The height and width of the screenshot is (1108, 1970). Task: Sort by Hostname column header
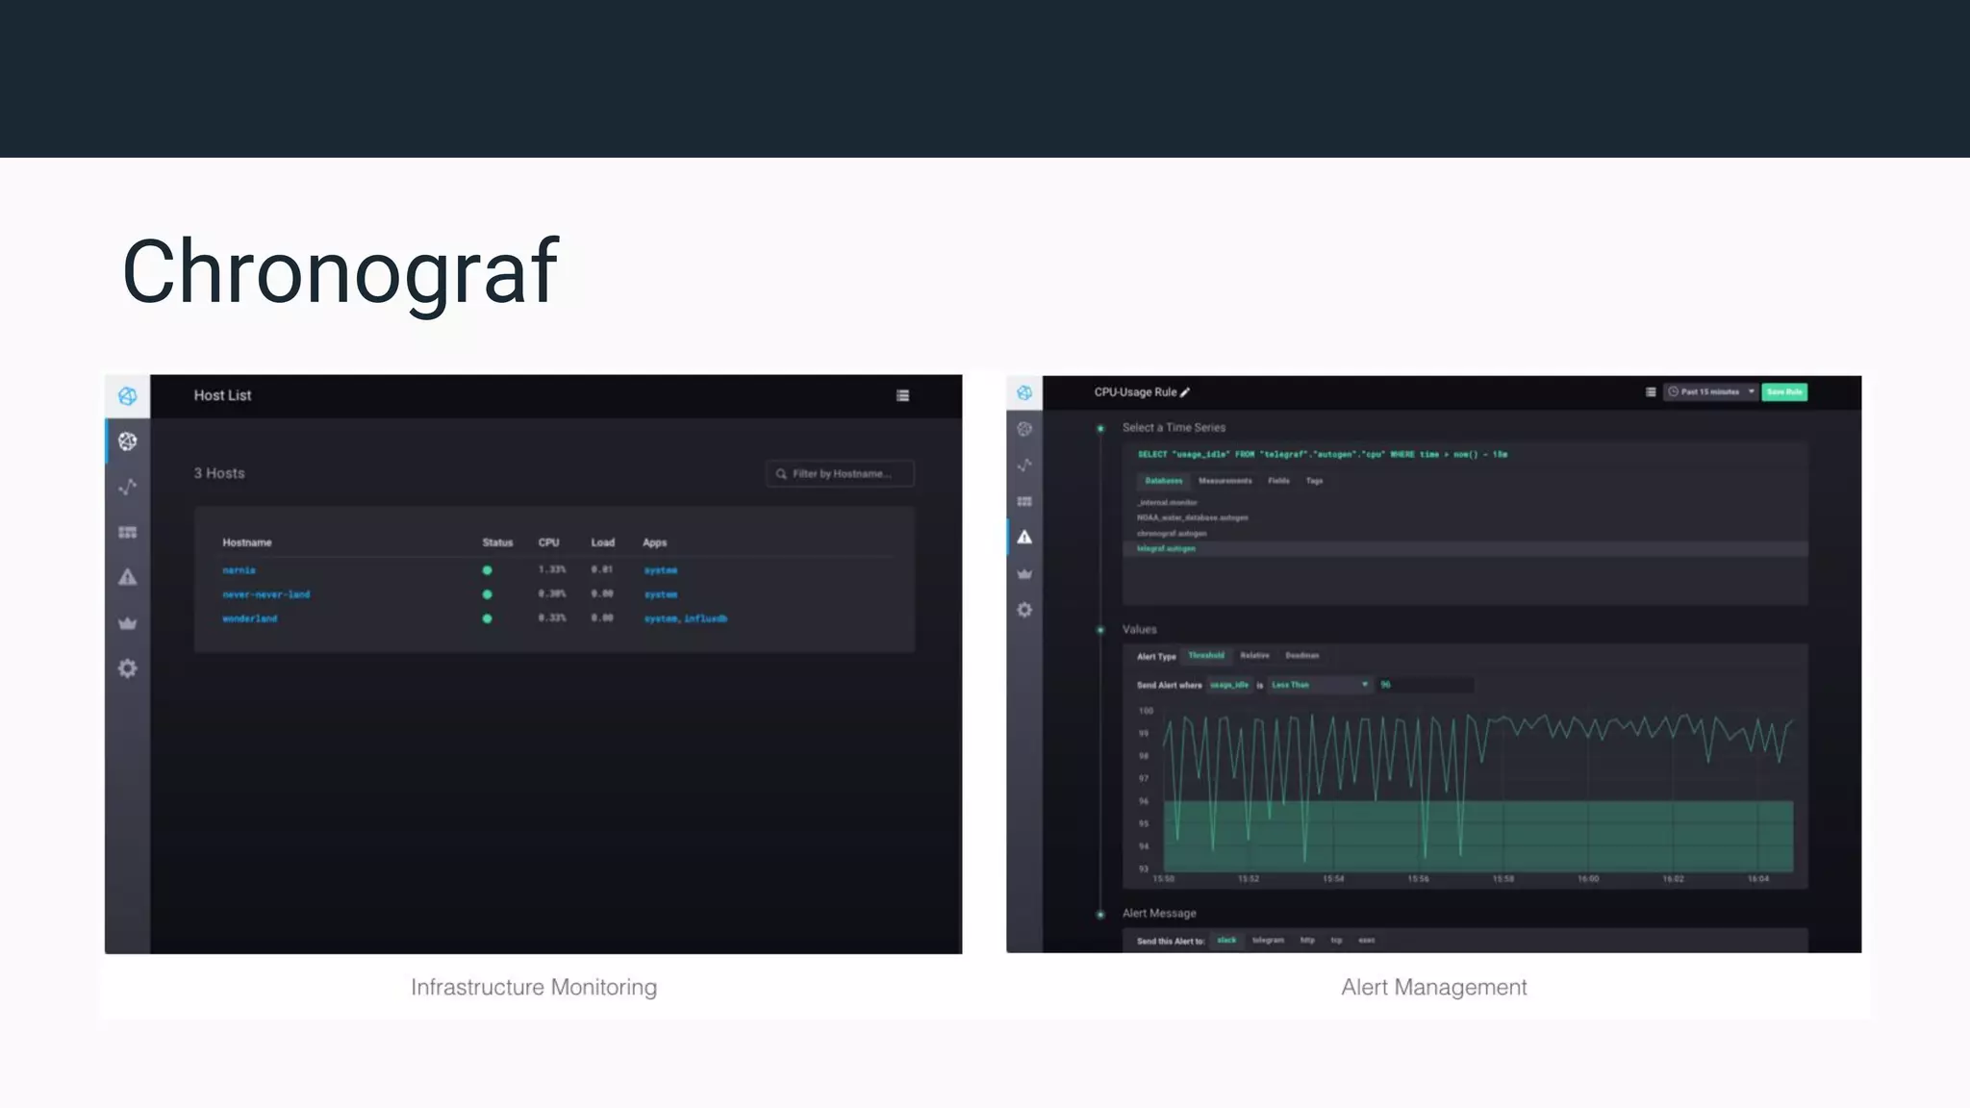(x=246, y=542)
